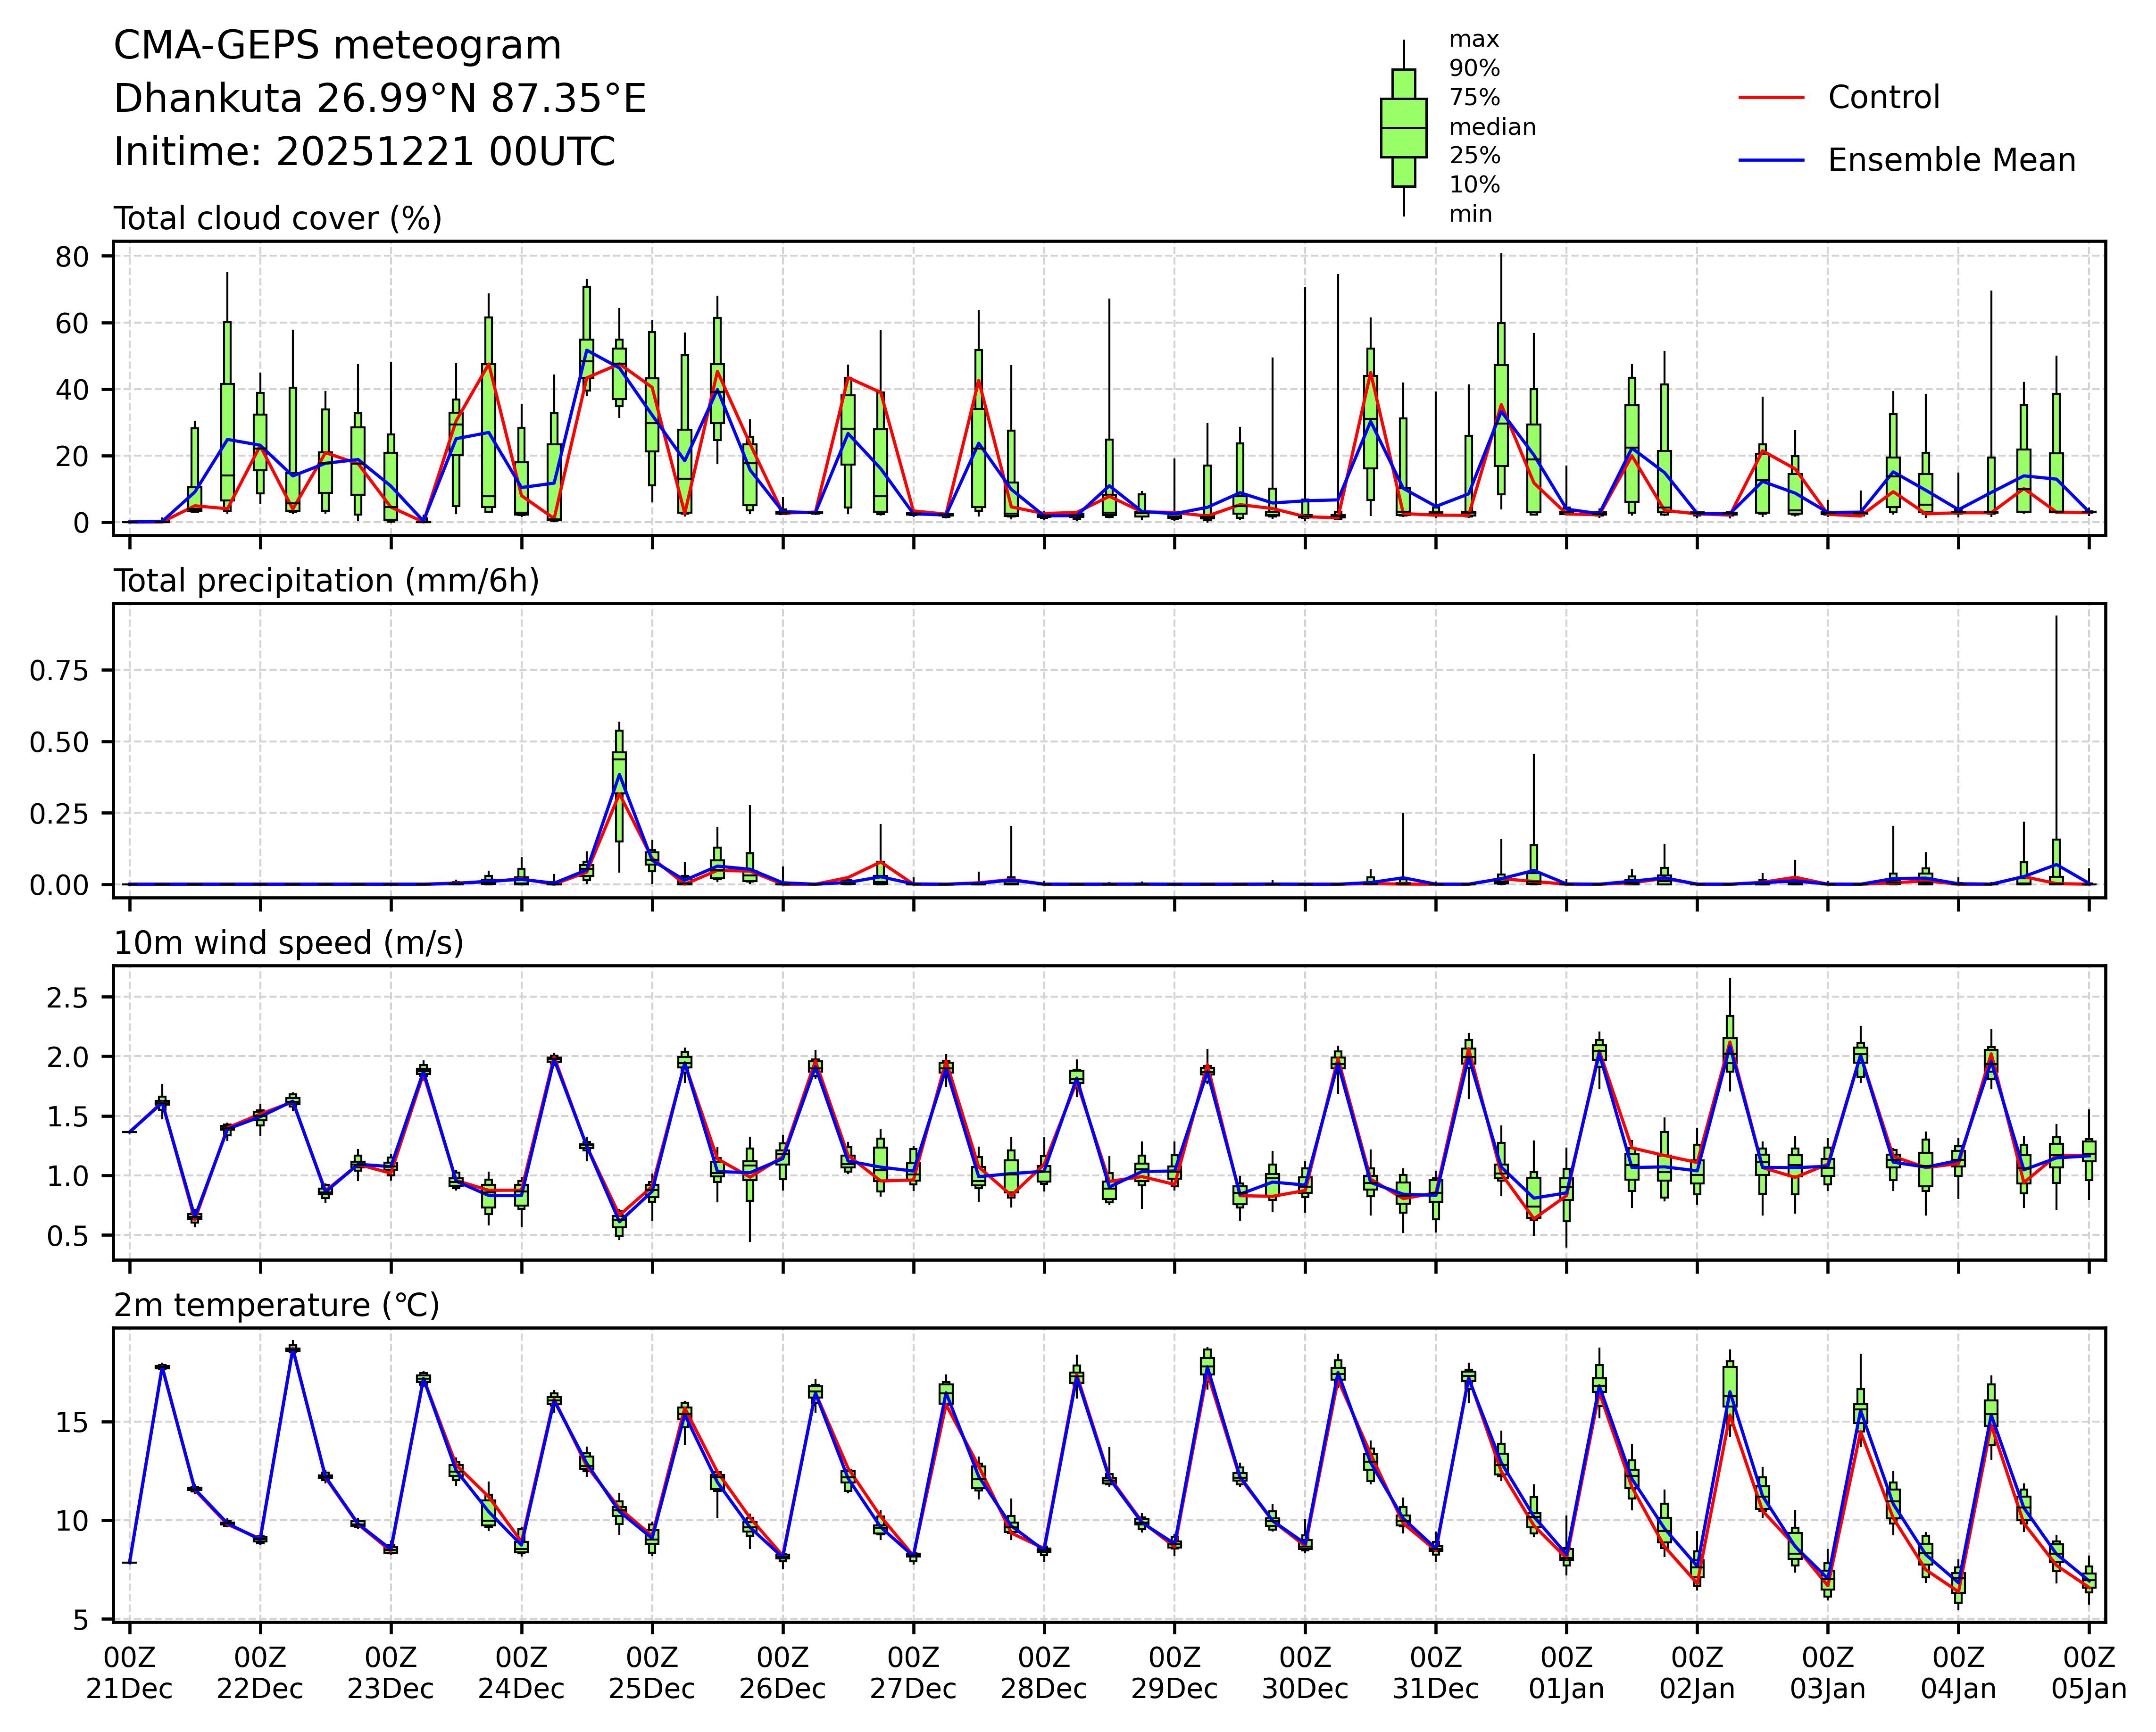Click 'Total precipitation (mm/6h)' panel title
This screenshot has width=2156, height=1732.
click(326, 581)
